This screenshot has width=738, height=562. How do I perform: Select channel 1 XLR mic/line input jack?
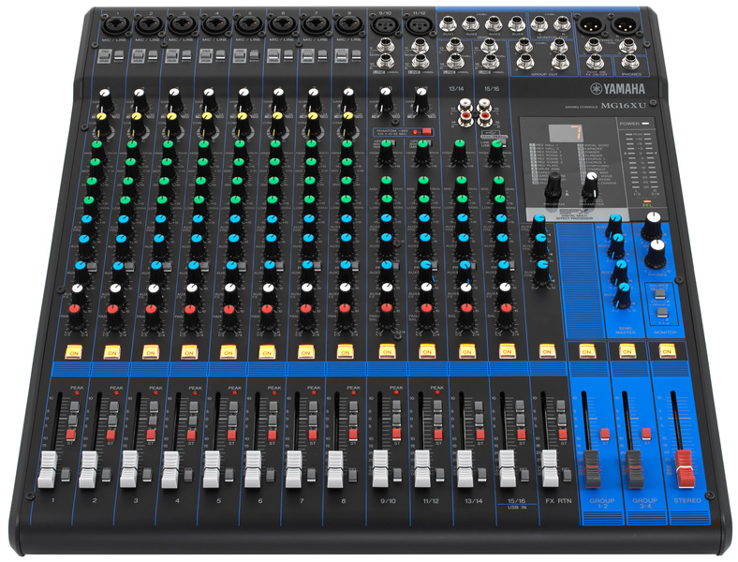click(x=113, y=24)
